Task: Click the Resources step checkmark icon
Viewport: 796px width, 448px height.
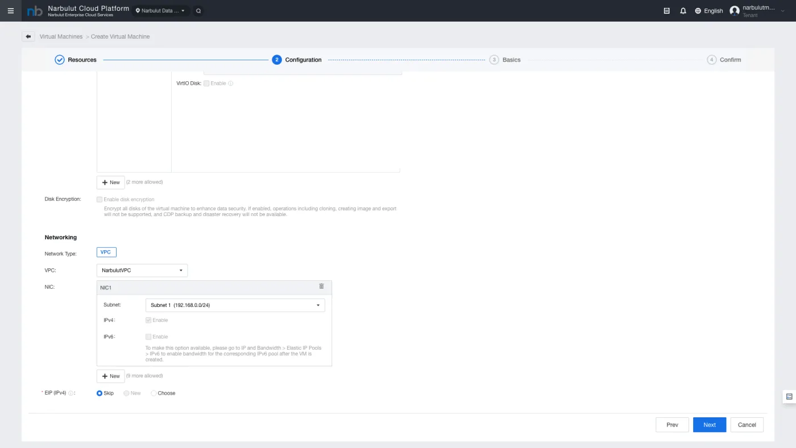Action: click(60, 60)
